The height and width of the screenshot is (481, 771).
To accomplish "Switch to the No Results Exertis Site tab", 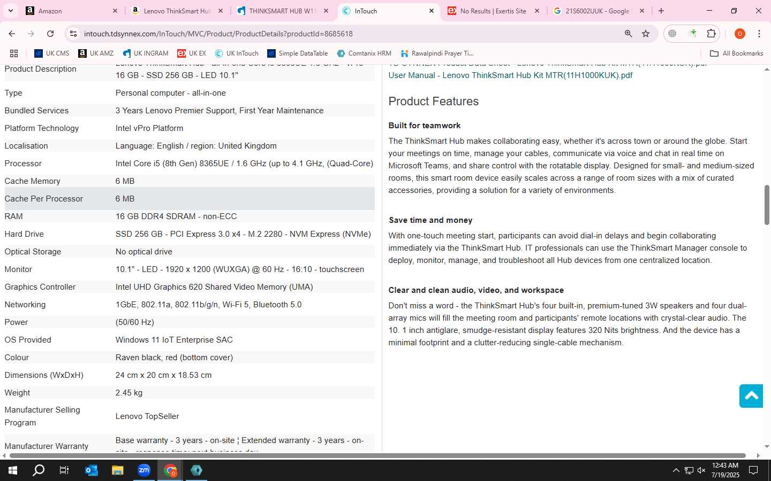I will pyautogui.click(x=493, y=11).
